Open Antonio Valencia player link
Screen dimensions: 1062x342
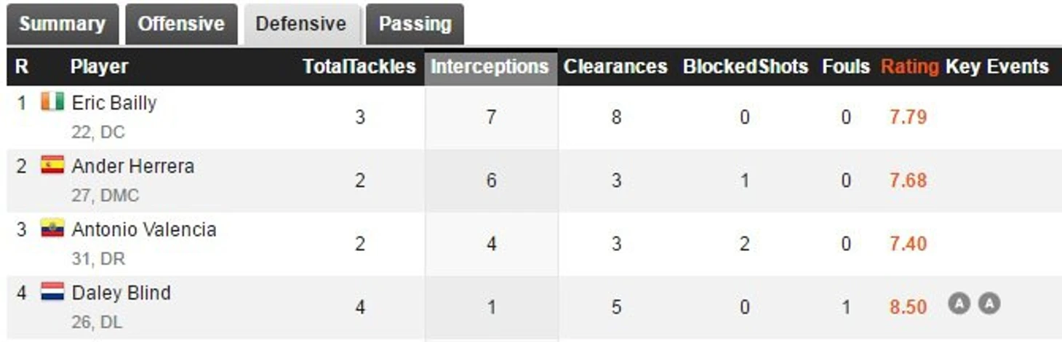point(144,230)
